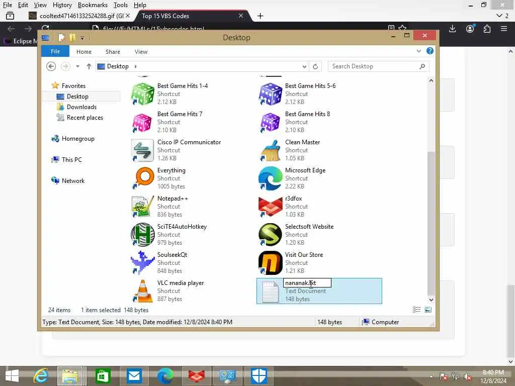Open Best Game Hits 1-4 green dice shortcut

142,94
